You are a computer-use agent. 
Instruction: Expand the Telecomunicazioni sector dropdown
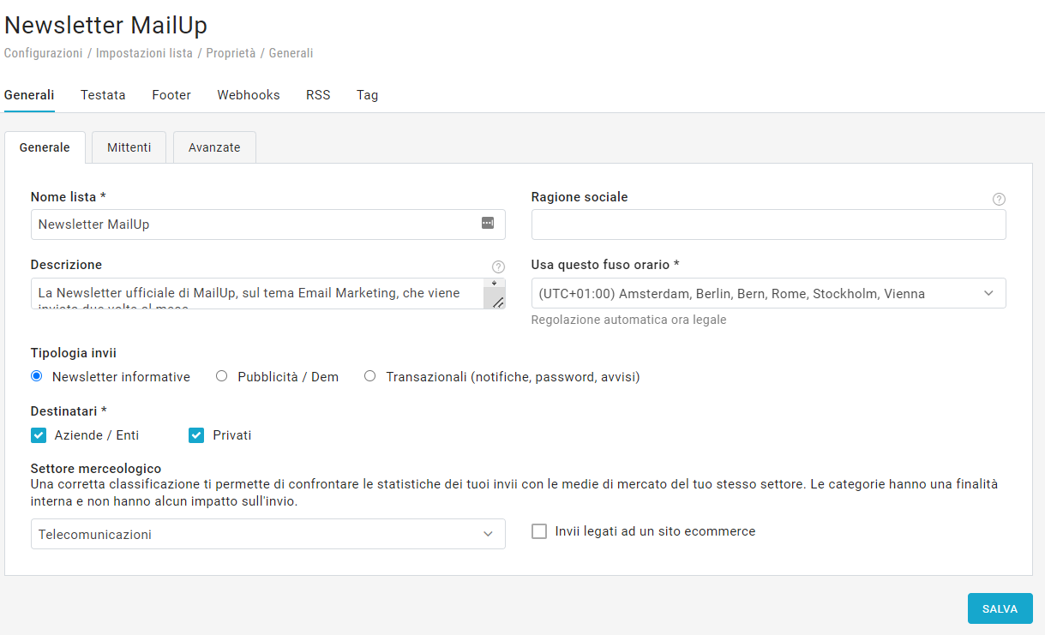coord(267,534)
